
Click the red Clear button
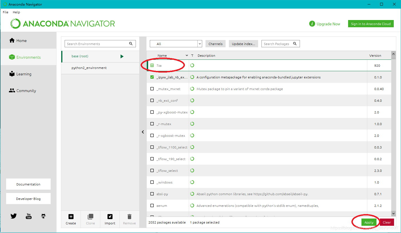click(387, 222)
